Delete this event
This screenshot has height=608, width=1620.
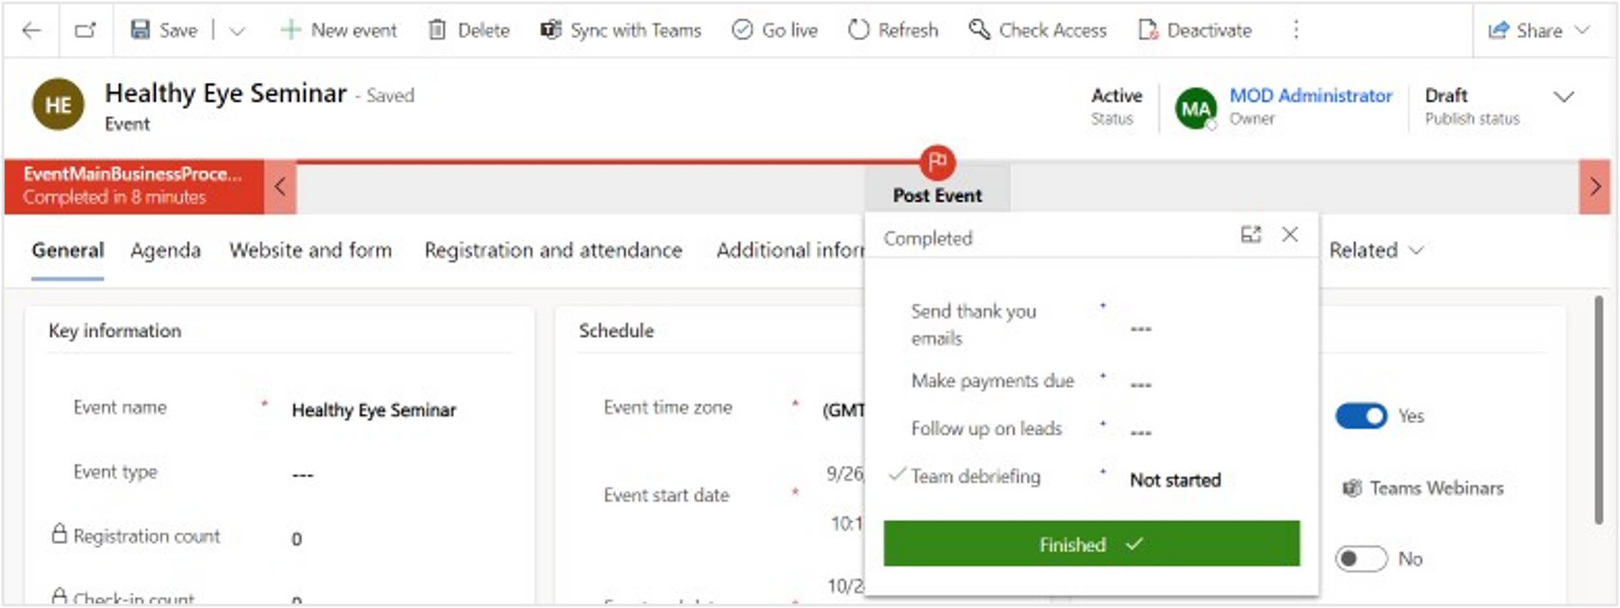click(469, 30)
